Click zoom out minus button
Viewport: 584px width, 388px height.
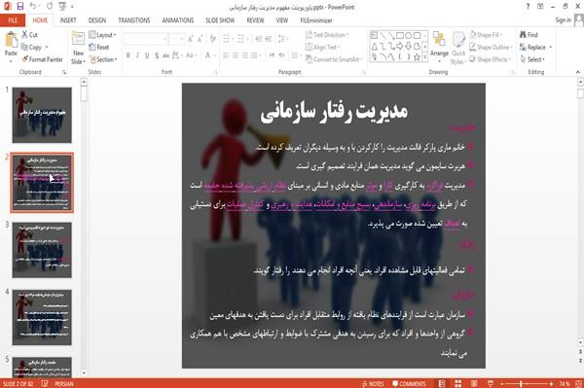click(x=502, y=383)
